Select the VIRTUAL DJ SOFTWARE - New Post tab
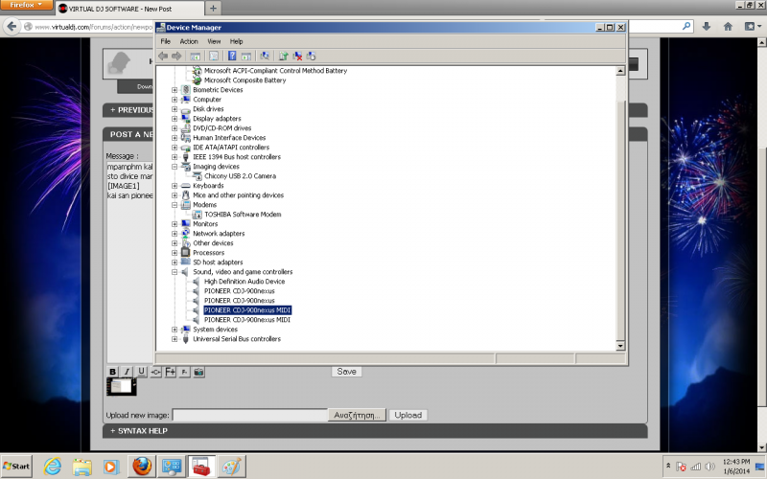 [x=128, y=9]
